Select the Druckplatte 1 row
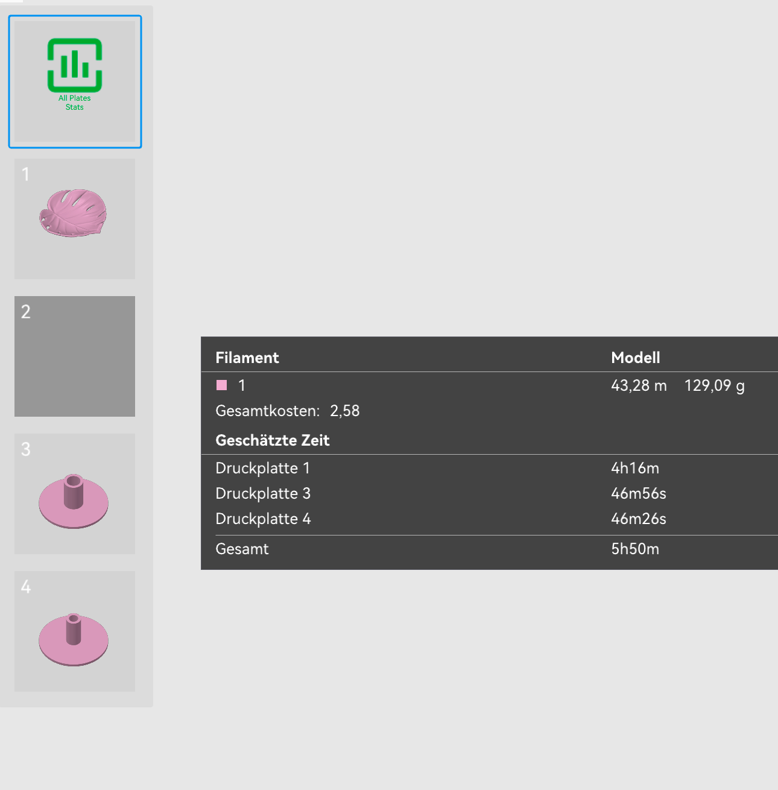 262,468
